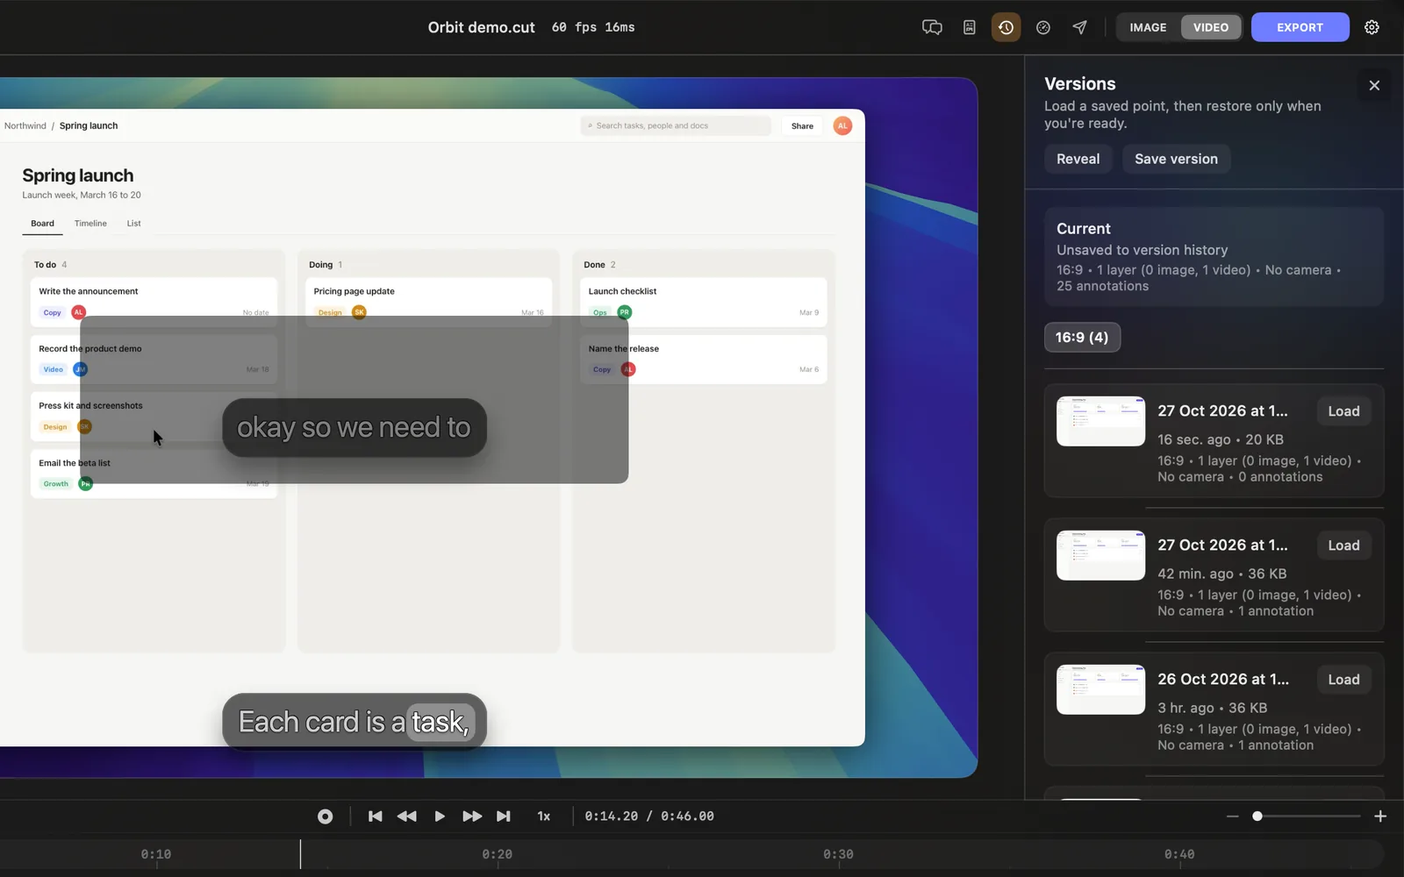1404x877 pixels.
Task: Switch to VIDEO mode
Action: (x=1211, y=27)
